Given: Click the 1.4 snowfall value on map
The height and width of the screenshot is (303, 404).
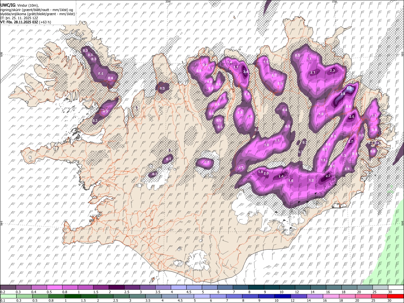Looking at the screenshot, I should [x=229, y=62].
